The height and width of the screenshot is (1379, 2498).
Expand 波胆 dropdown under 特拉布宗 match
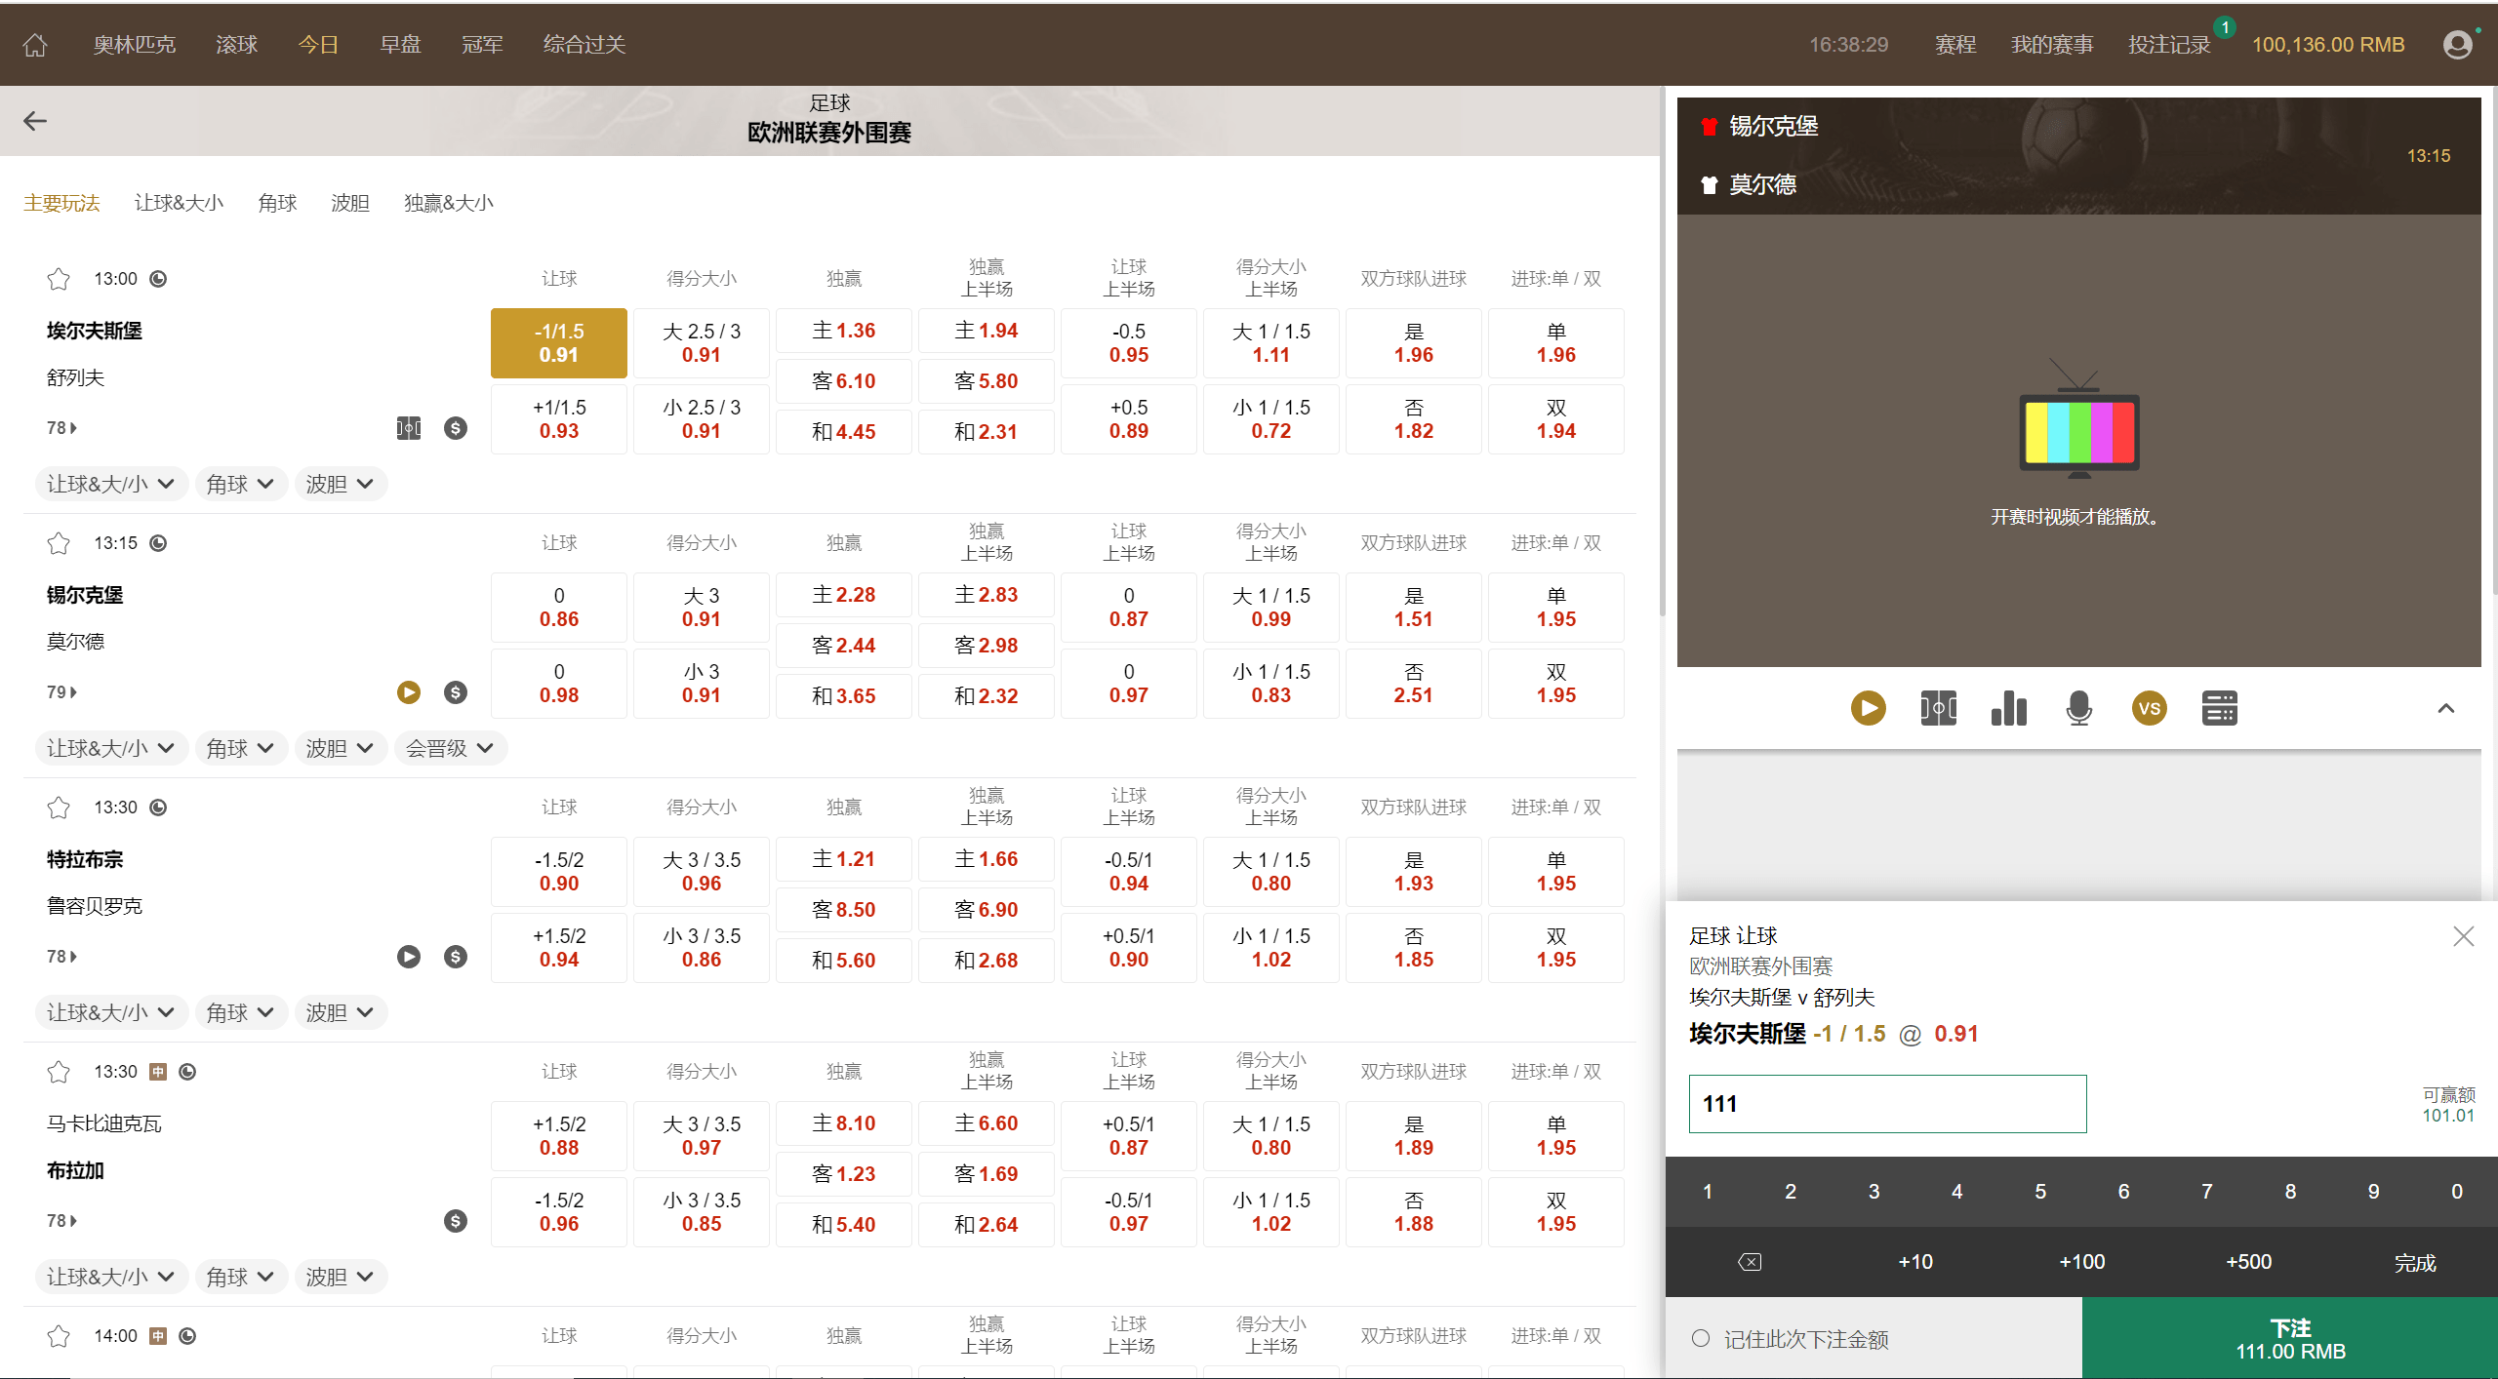tap(340, 1012)
